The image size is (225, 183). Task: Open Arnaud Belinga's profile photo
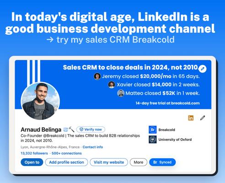tap(40, 101)
